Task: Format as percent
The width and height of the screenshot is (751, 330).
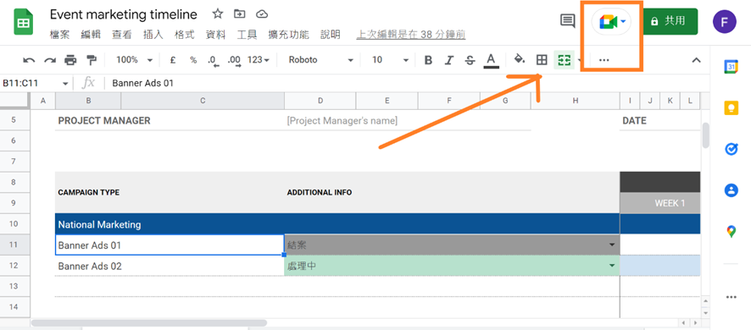Action: 193,60
